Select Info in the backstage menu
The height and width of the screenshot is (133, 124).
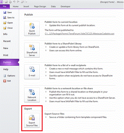5,34
